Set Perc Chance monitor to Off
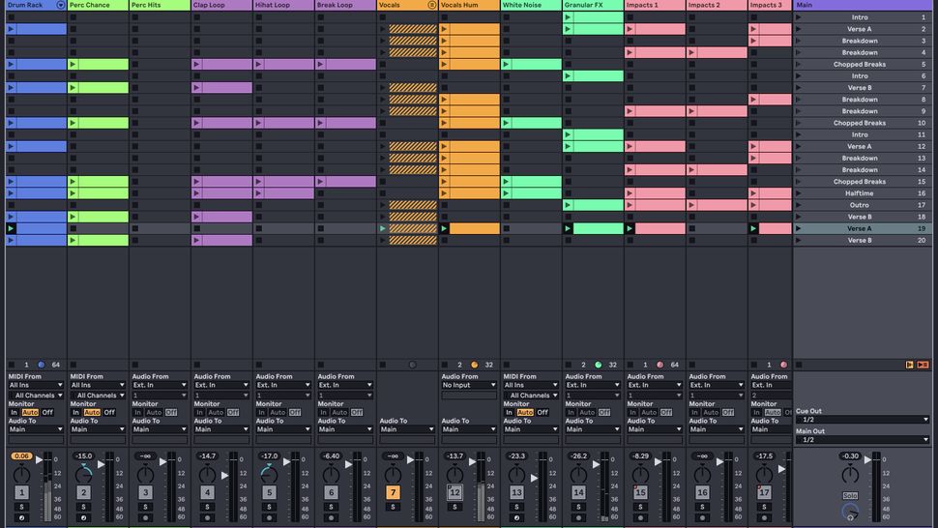Screen dimensions: 938x528 pyautogui.click(x=109, y=412)
